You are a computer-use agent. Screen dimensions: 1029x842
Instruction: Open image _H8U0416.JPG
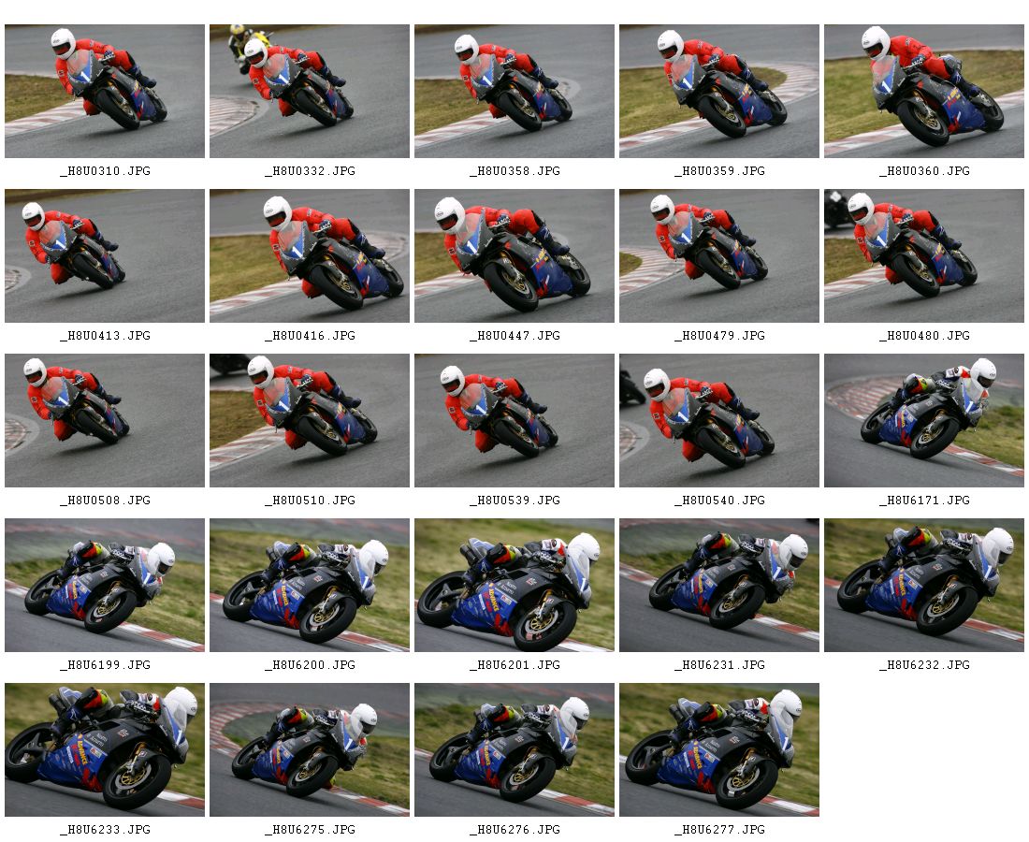point(310,256)
